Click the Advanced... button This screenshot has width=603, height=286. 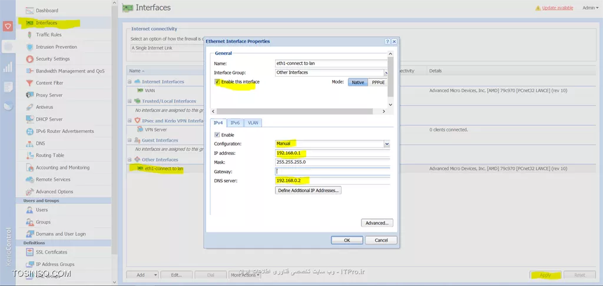pyautogui.click(x=377, y=222)
